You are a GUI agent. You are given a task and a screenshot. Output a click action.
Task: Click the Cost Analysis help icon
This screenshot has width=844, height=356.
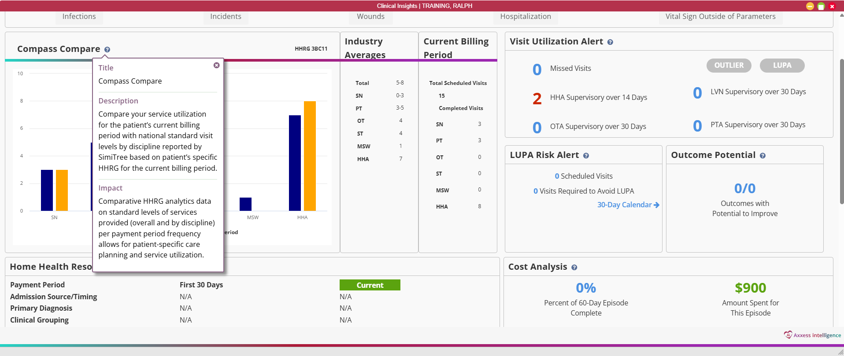574,268
